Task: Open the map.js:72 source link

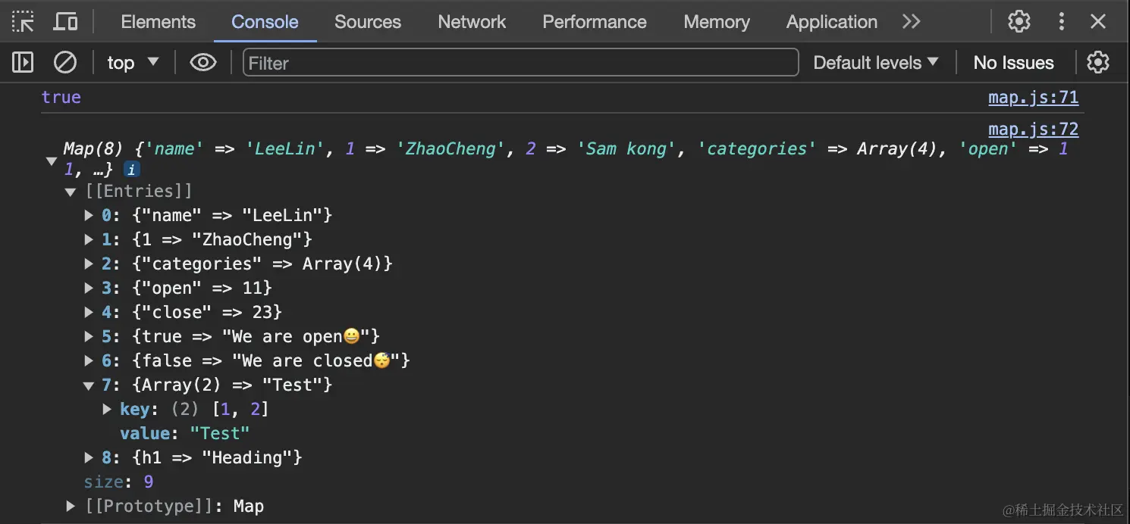Action: click(1033, 129)
